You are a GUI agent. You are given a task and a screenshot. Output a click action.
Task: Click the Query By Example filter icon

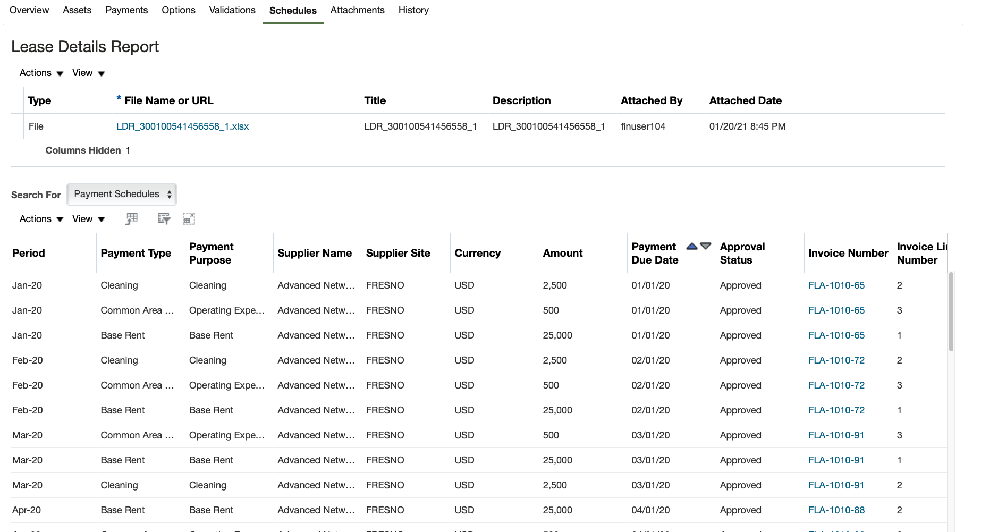(164, 218)
